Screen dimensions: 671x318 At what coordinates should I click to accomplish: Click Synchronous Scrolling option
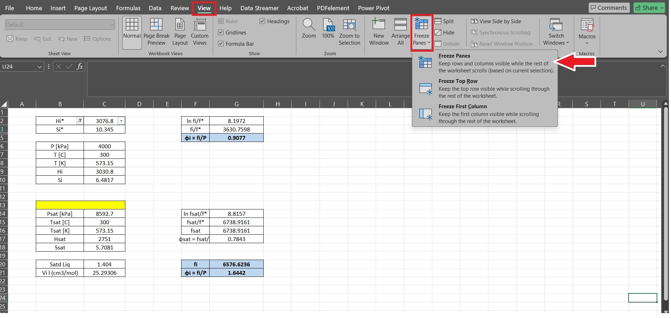pyautogui.click(x=501, y=33)
